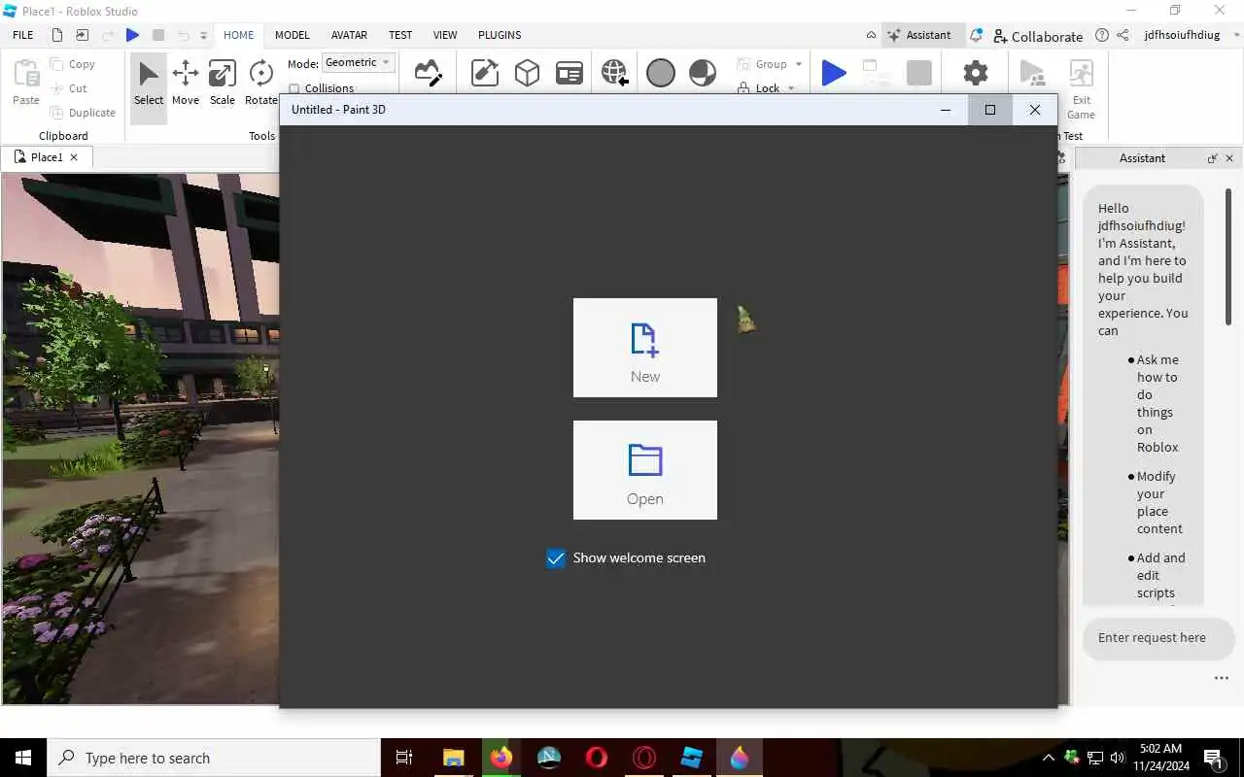Screen dimensions: 1244x777
Task: Open an existing file in Paint 3D
Action: coord(645,470)
